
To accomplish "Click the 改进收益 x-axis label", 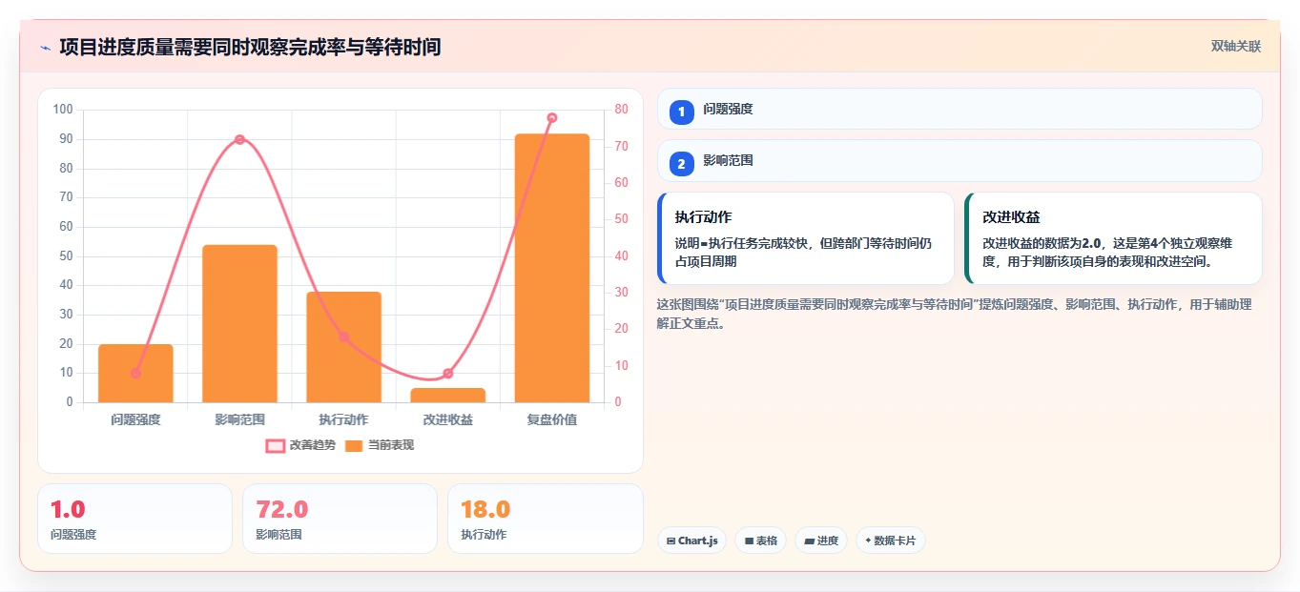I will [x=448, y=419].
